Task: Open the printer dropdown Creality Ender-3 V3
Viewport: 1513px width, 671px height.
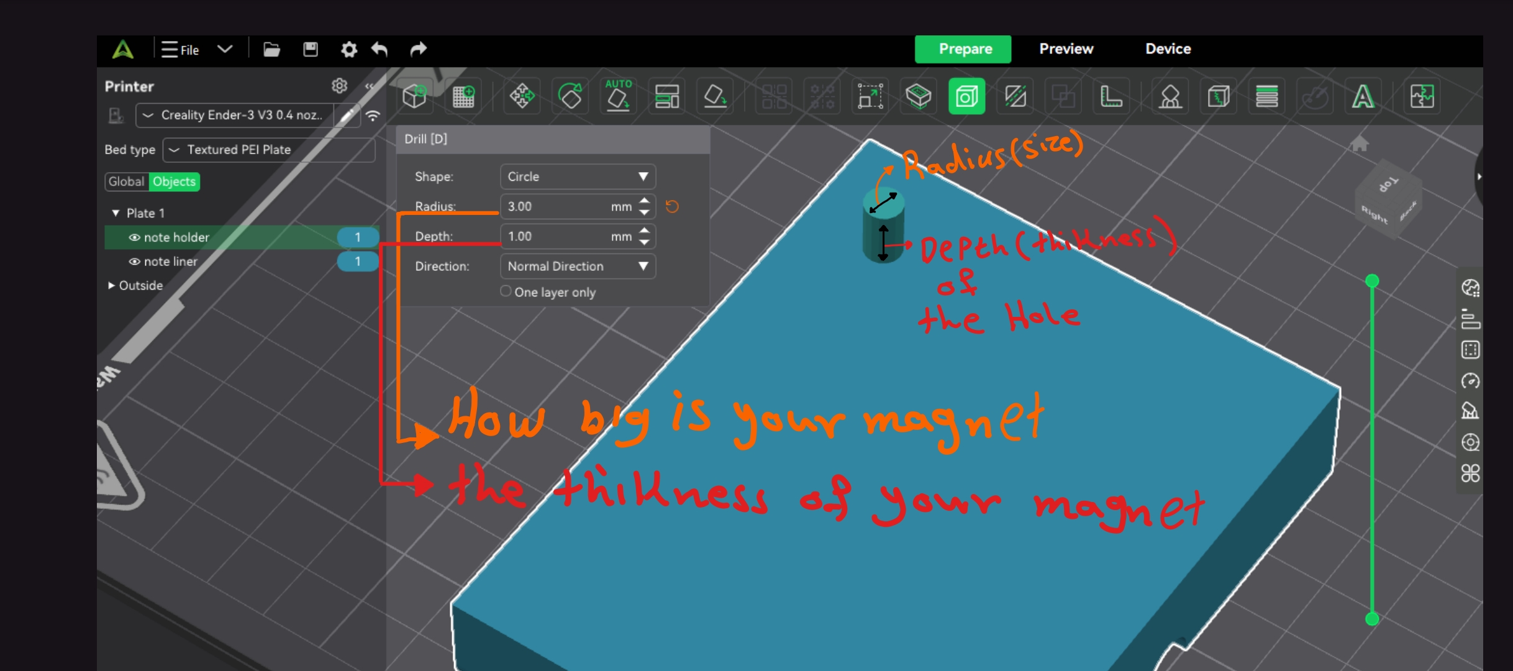Action: [x=235, y=115]
